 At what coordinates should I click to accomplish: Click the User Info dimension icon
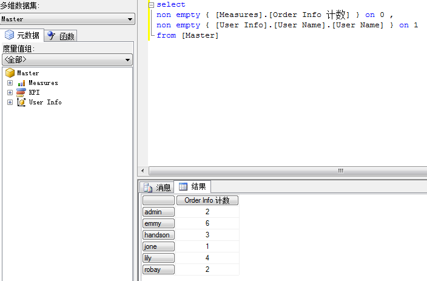(x=21, y=102)
